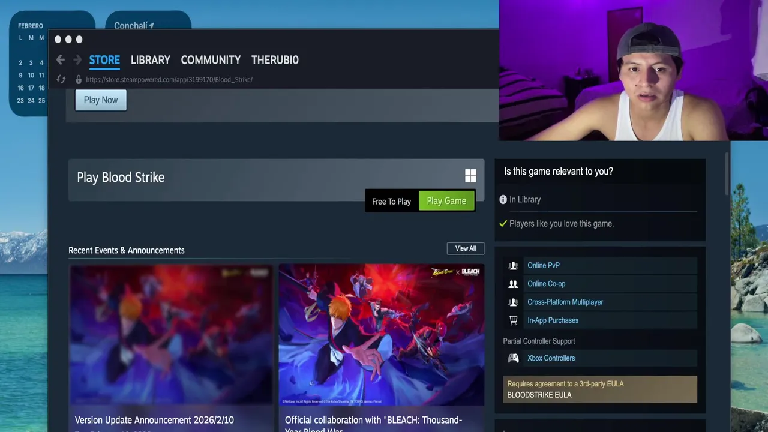Click the Steam page vertical scrollbar

[727, 174]
